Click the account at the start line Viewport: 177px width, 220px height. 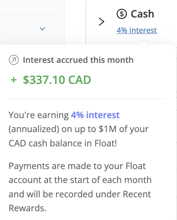pyautogui.click(x=80, y=180)
